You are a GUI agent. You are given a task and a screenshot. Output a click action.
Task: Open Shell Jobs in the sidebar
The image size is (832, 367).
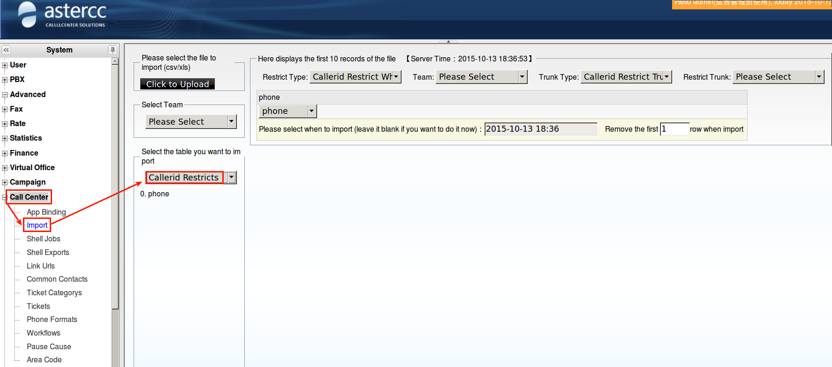point(43,239)
